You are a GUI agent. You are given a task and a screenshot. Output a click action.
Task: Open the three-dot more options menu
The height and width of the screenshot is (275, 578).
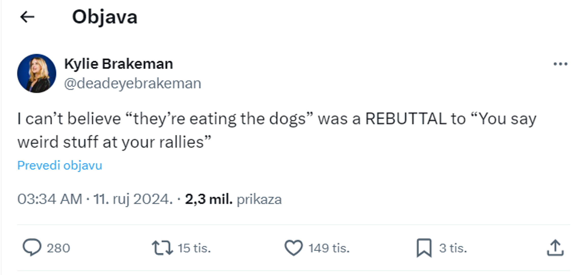[560, 64]
